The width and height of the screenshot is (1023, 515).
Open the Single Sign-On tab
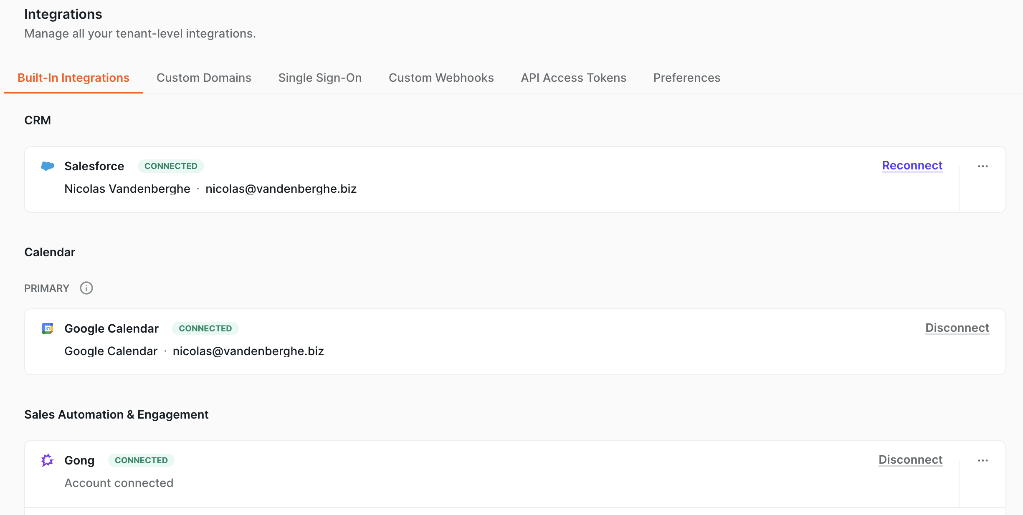tap(320, 78)
